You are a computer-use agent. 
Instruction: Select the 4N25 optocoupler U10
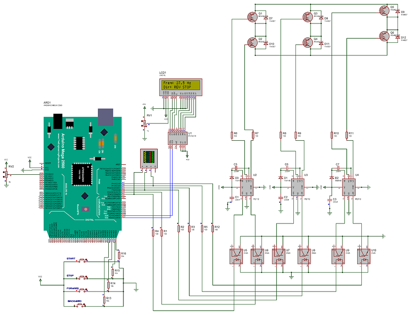(364, 255)
